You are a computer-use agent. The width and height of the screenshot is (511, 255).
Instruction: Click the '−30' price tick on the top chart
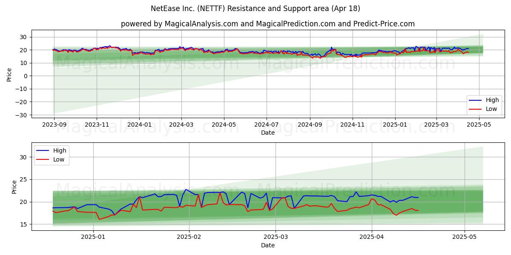pos(22,115)
